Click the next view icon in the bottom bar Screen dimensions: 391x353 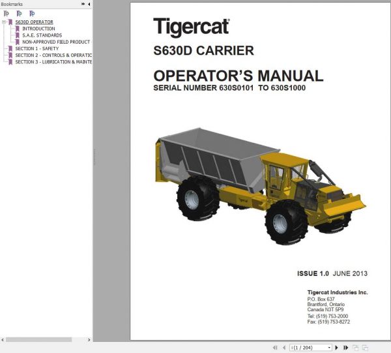(x=365, y=348)
